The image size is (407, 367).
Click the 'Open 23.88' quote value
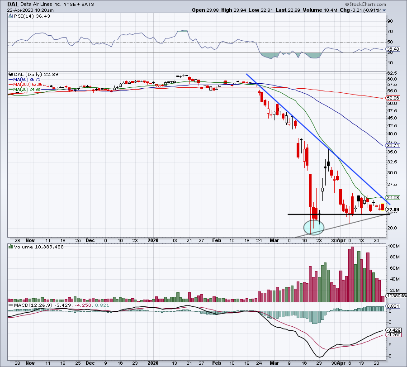click(x=206, y=10)
